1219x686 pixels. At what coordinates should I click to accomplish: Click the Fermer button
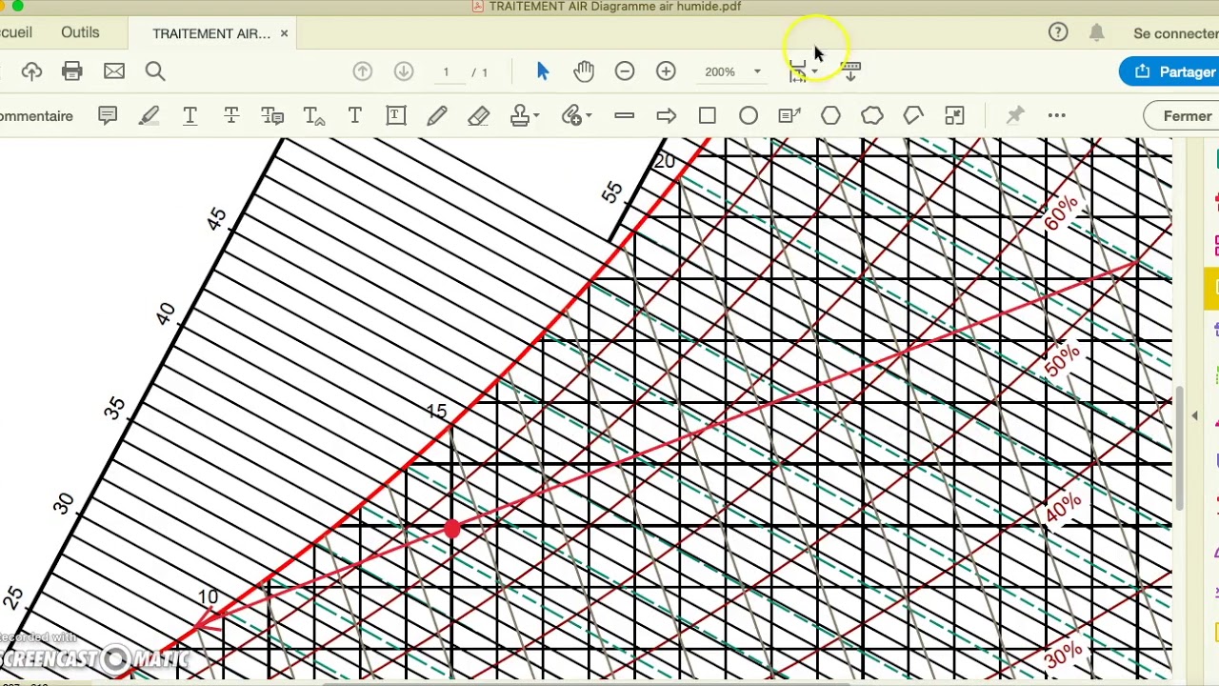pyautogui.click(x=1183, y=116)
